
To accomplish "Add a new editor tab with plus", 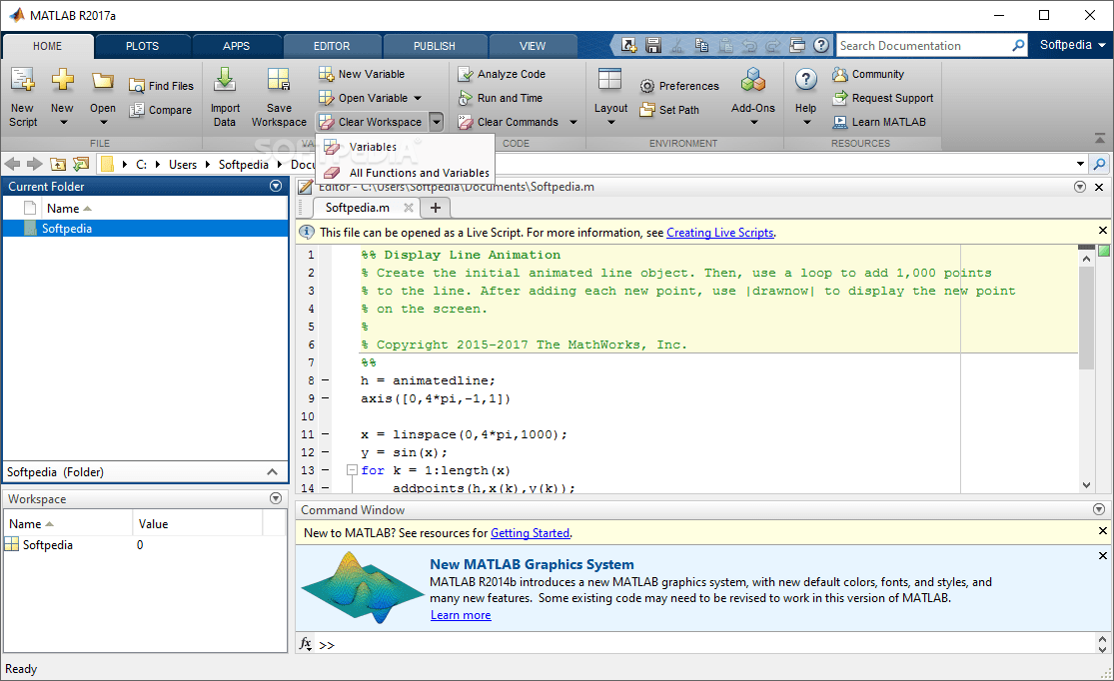I will point(436,208).
